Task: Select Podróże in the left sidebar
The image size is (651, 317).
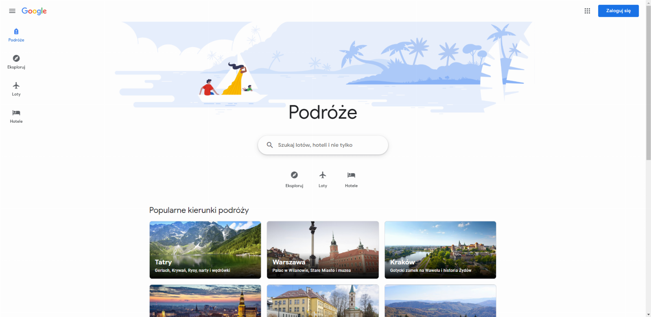Action: pyautogui.click(x=16, y=35)
